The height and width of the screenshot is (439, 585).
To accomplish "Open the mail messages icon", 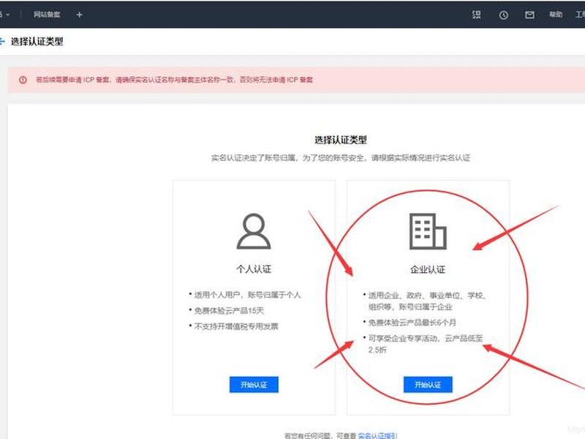I will [x=529, y=15].
